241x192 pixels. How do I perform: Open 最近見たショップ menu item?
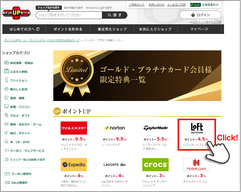tap(112, 29)
